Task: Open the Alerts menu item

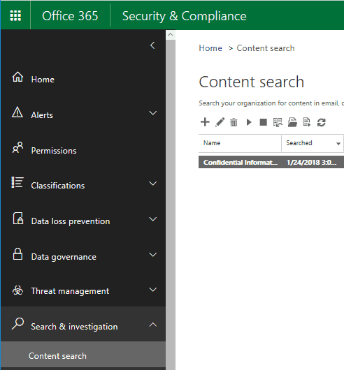Action: click(42, 115)
